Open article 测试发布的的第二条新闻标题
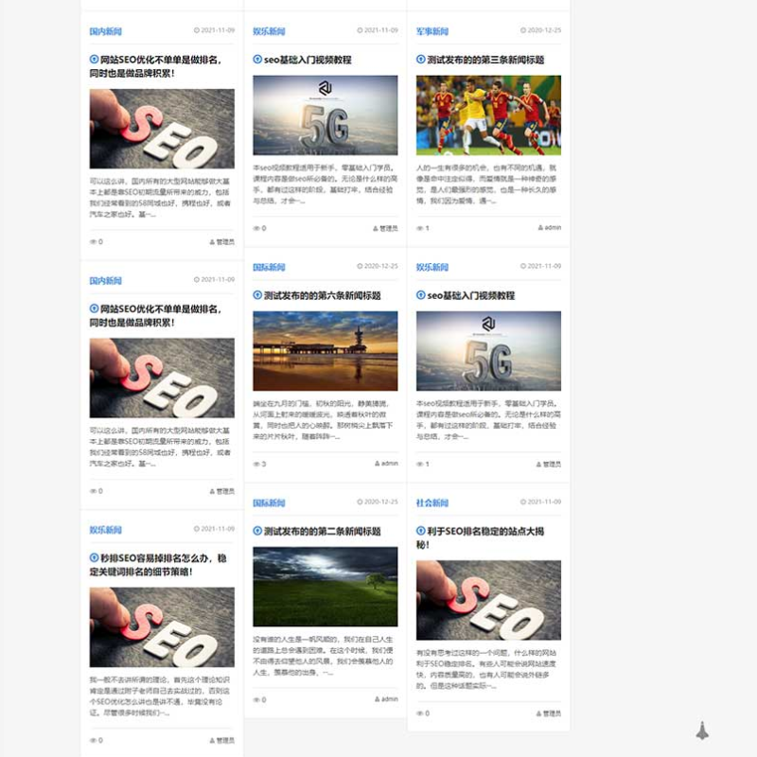This screenshot has width=757, height=757. 322,531
